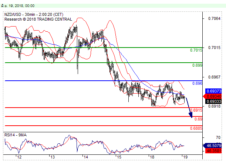Image resolution: width=226 pixels, height=164 pixels.
Task: Click 'Research © 2018 TRADING CENTRAL' text
Action: click(x=38, y=19)
